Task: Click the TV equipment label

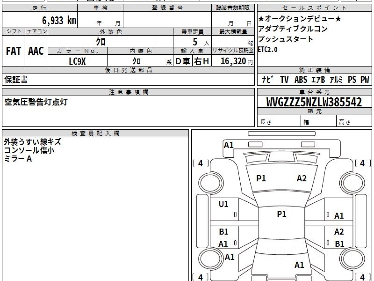Action: [x=284, y=80]
